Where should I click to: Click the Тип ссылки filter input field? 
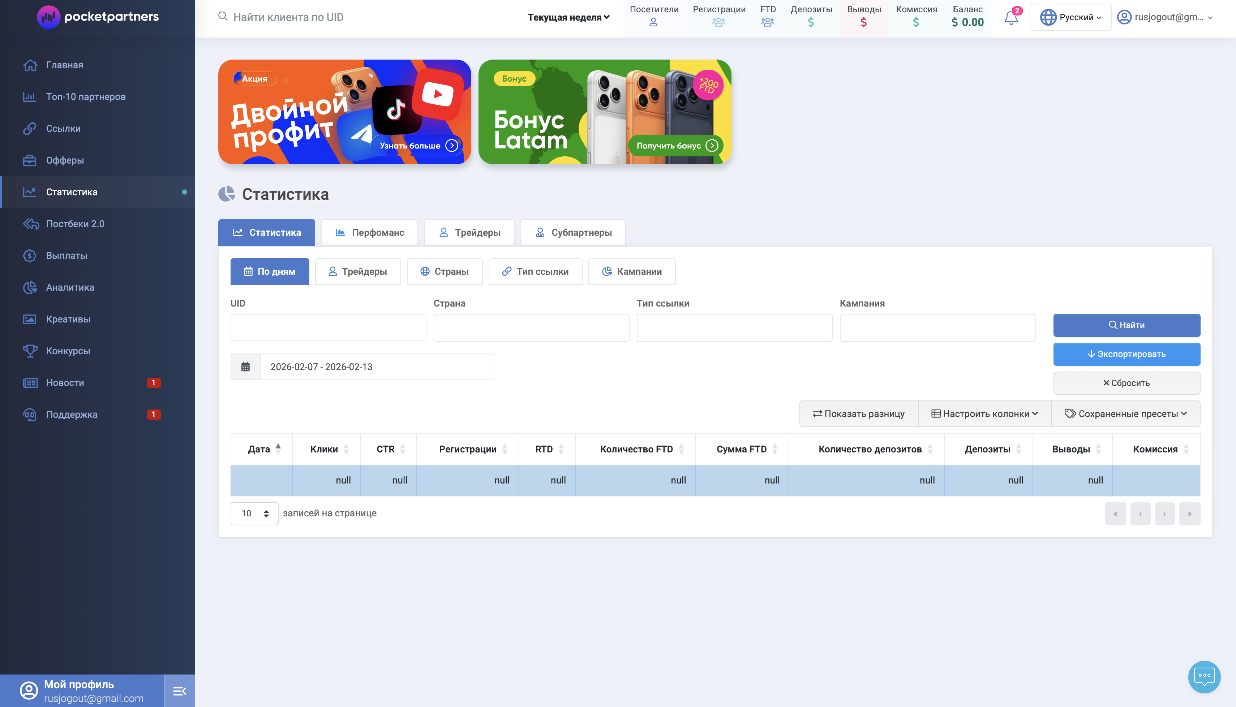734,327
